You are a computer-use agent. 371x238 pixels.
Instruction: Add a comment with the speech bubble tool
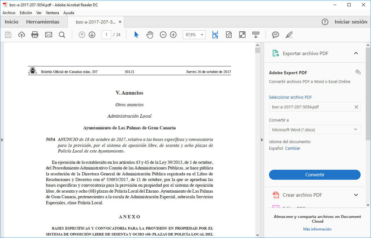[275, 35]
